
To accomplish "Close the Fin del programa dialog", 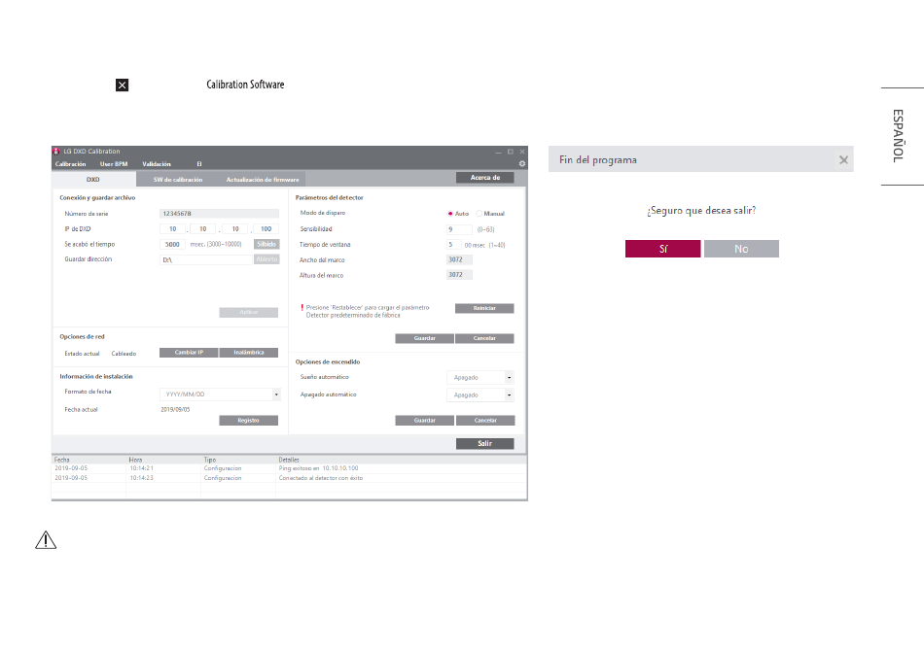I will (843, 159).
